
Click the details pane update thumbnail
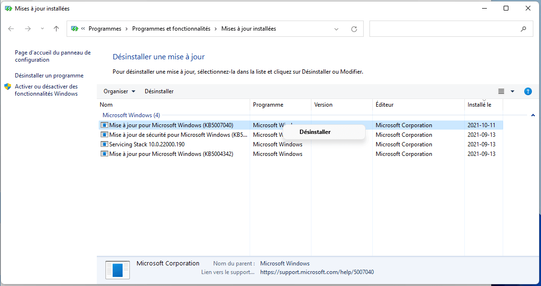click(x=118, y=270)
